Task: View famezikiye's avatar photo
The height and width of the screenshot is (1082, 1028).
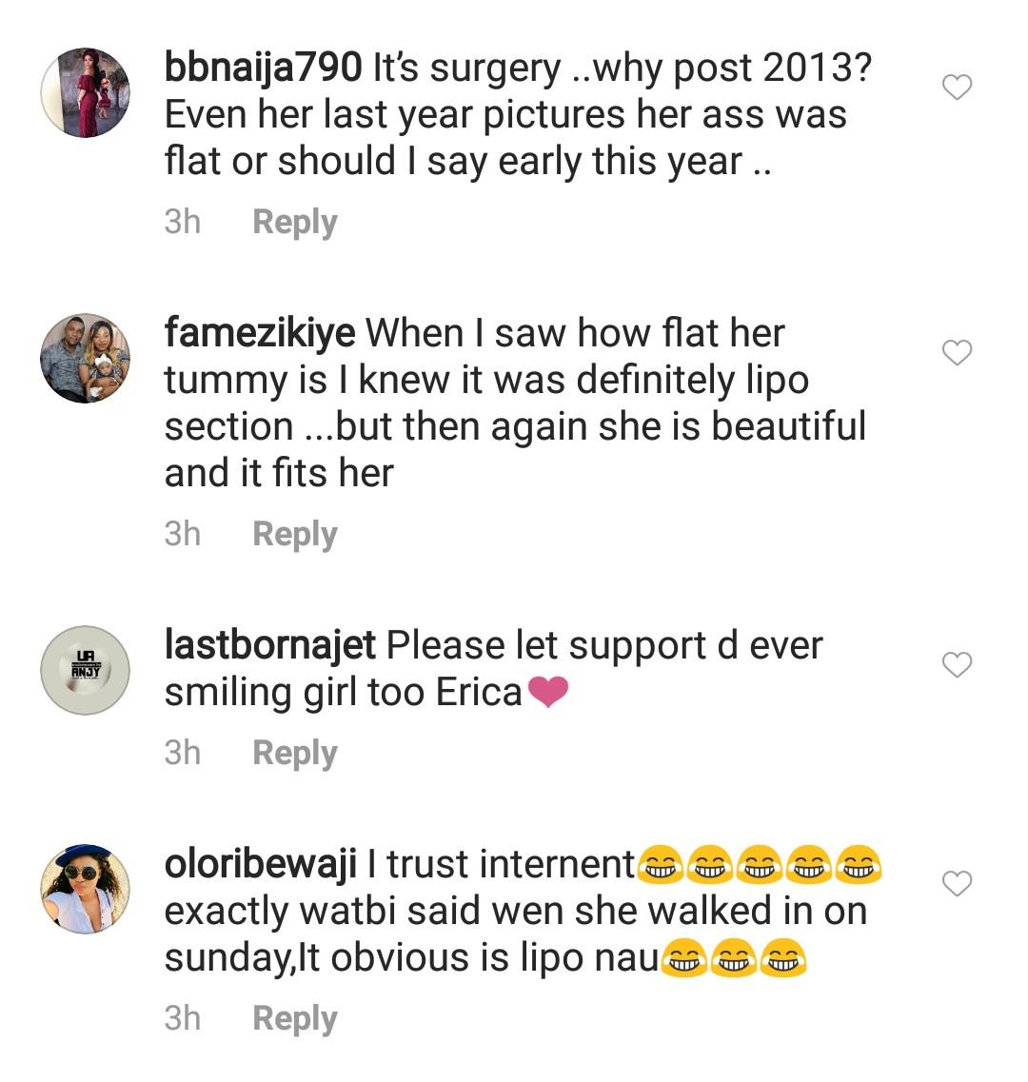Action: click(x=86, y=358)
